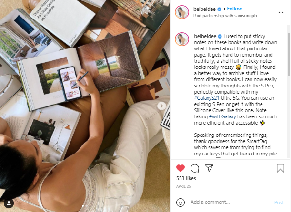291x212 pixels.
Task: Submit comment with the Post button
Action: click(279, 202)
